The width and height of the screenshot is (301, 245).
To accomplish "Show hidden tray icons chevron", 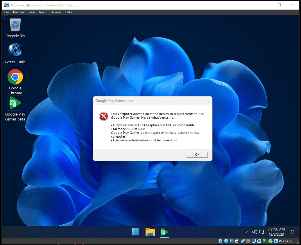I will [248, 232].
